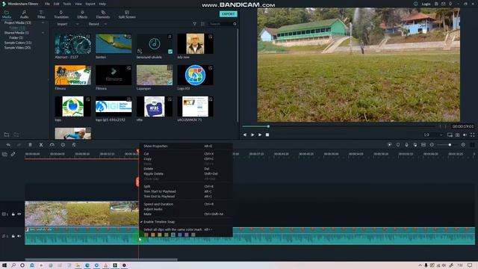Select Sample Colors (15) in sidebar
Image resolution: width=478 pixels, height=269 pixels.
click(x=18, y=43)
